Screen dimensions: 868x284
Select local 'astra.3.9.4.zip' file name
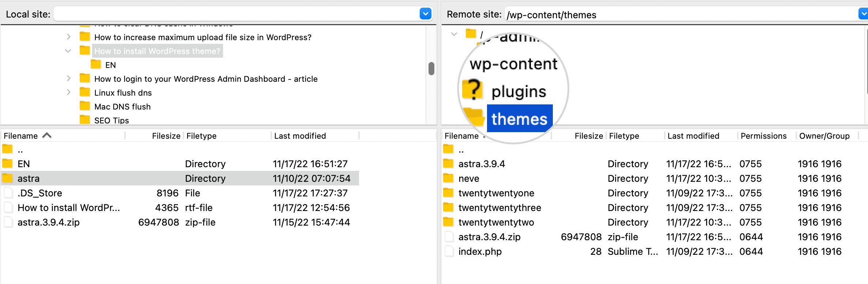[x=49, y=222]
